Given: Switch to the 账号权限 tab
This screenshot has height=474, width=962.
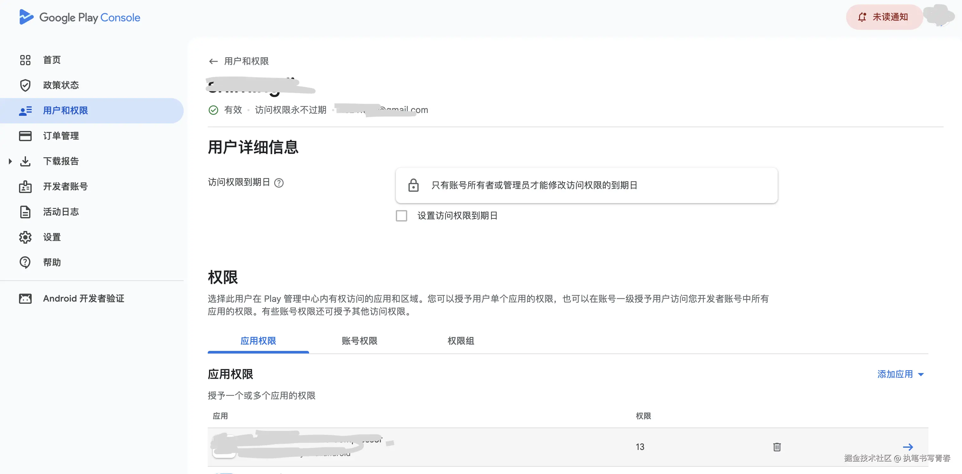Looking at the screenshot, I should (359, 341).
